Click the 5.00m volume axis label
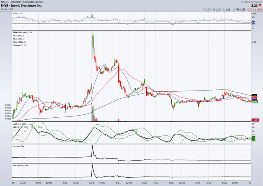 click(x=8, y=108)
